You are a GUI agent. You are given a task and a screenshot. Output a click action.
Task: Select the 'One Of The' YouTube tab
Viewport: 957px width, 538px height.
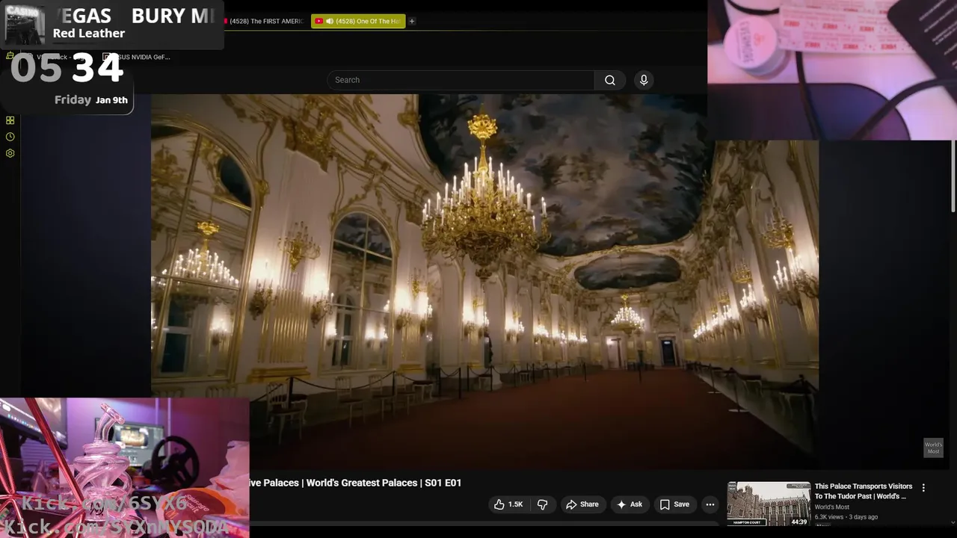click(358, 21)
